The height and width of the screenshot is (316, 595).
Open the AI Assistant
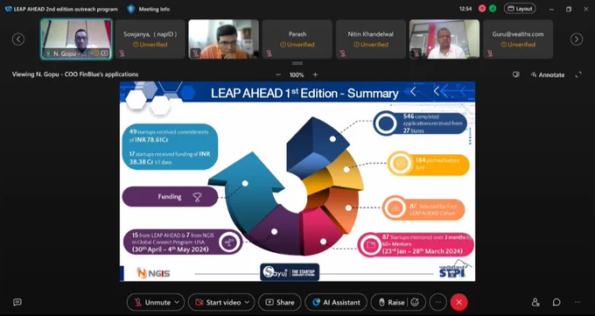336,302
